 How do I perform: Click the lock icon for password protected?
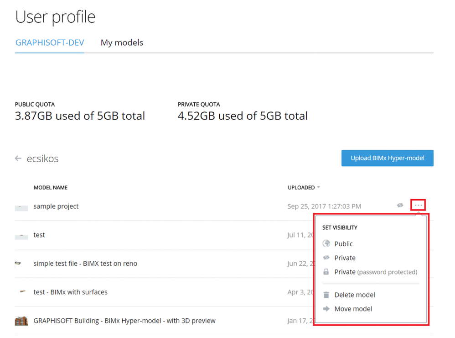[326, 272]
